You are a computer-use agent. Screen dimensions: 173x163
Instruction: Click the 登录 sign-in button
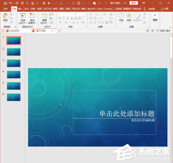[x=134, y=3]
